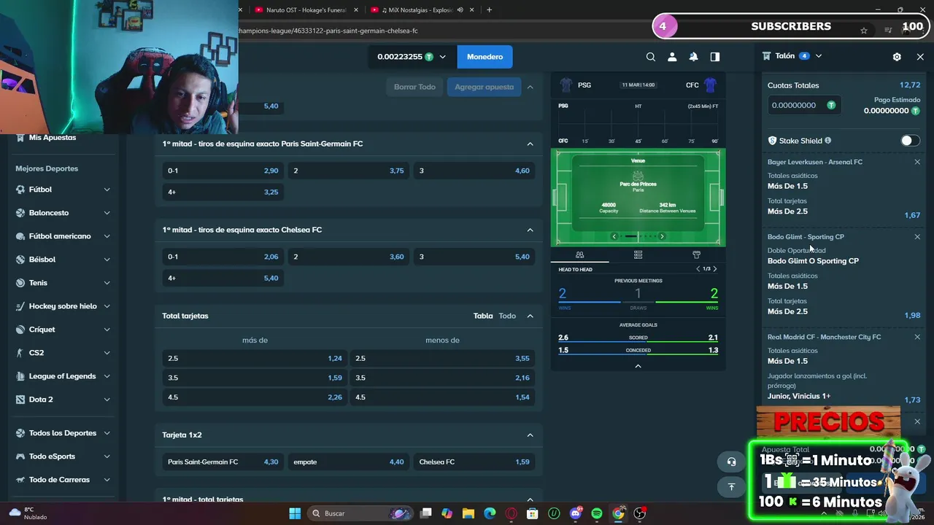This screenshot has width=934, height=525.
Task: Collapse the Tarjeta 1x2 section
Action: [x=530, y=435]
